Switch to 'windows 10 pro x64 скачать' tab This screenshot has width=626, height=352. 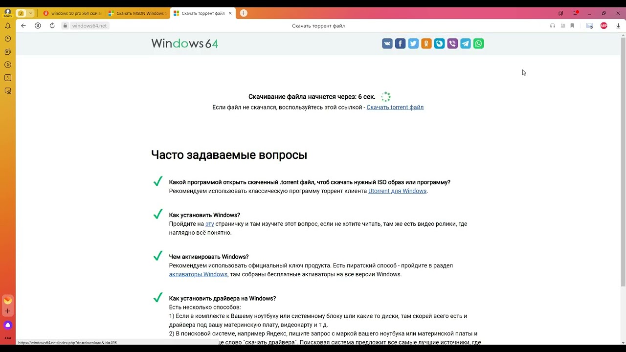coord(72,13)
